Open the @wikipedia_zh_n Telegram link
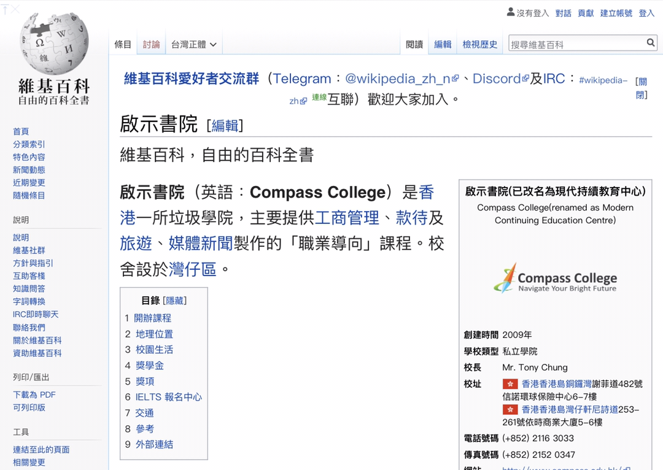 pos(401,79)
